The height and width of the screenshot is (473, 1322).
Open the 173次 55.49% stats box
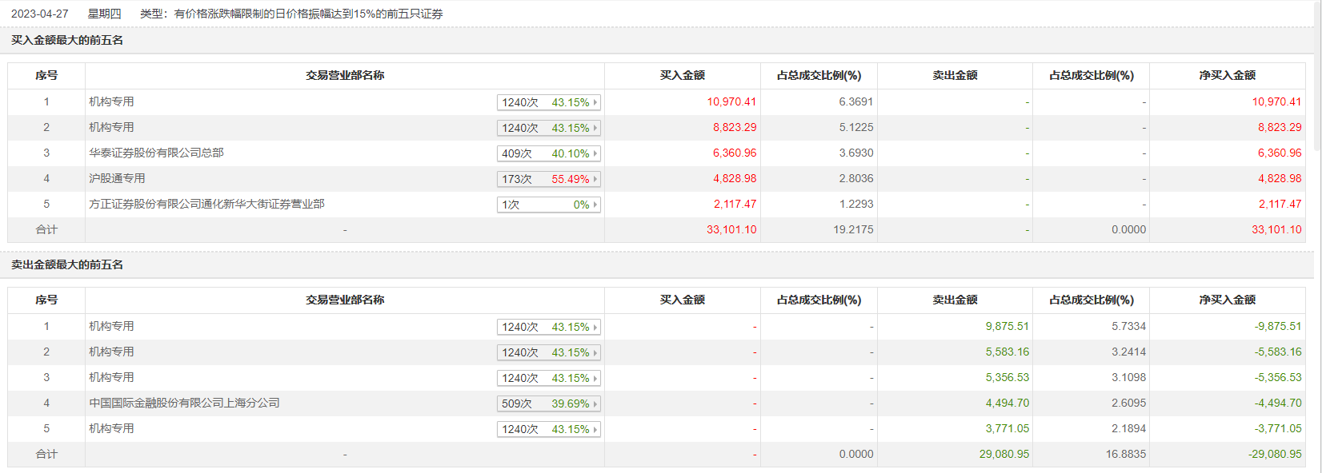pyautogui.click(x=545, y=179)
